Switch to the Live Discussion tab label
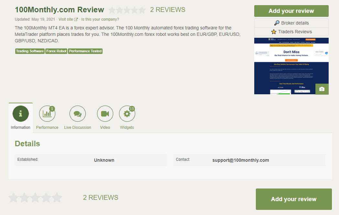This screenshot has width=339, height=215. (x=78, y=128)
